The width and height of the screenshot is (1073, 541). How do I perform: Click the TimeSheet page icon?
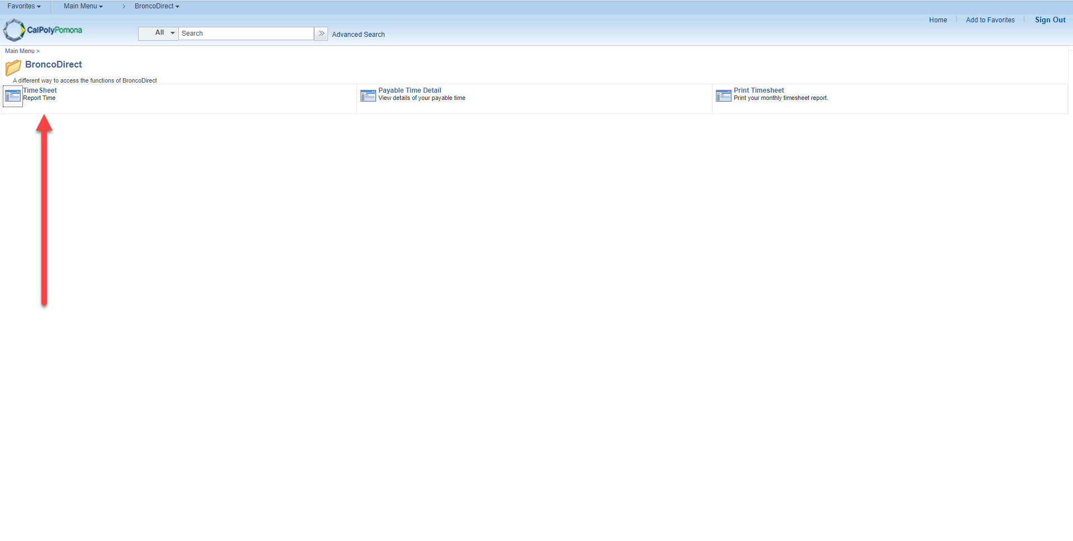[12, 96]
